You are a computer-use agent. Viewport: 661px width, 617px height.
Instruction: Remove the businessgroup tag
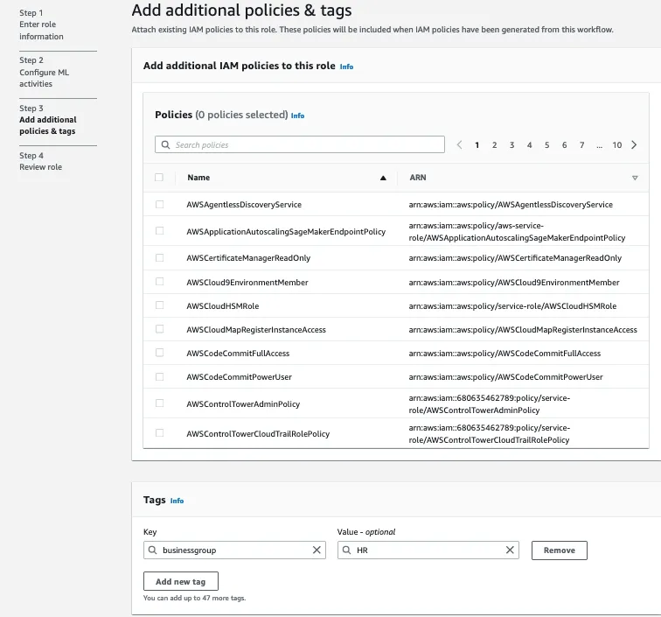coord(559,550)
